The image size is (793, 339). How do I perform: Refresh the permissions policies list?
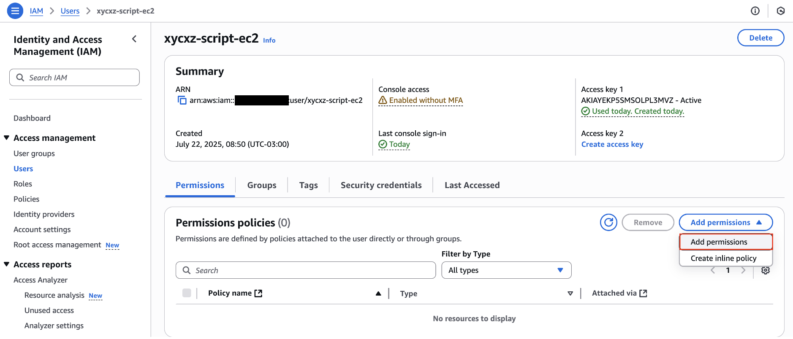click(608, 223)
